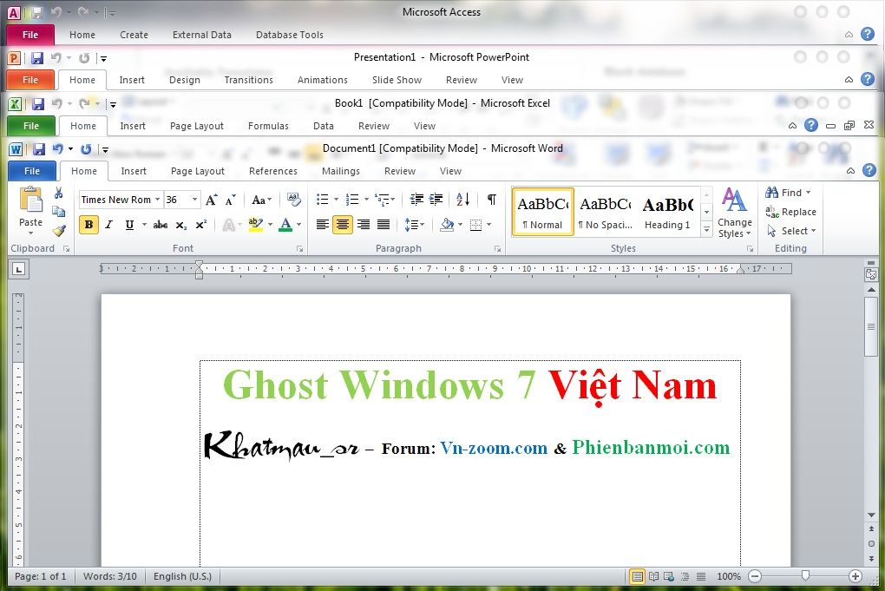885x591 pixels.
Task: Click Repeat in Word's quick access toolbar
Action: (86, 149)
